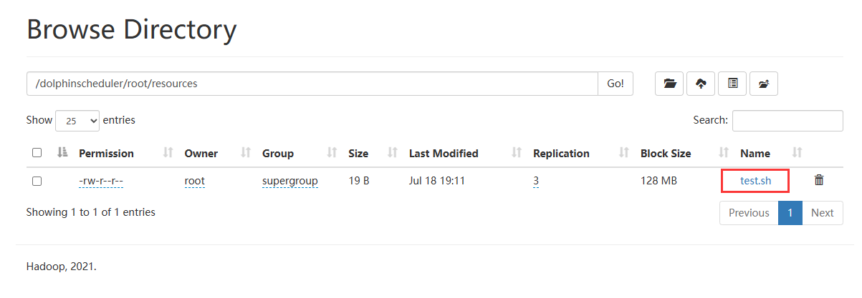
Task: Go to pagination page 1
Action: point(790,213)
